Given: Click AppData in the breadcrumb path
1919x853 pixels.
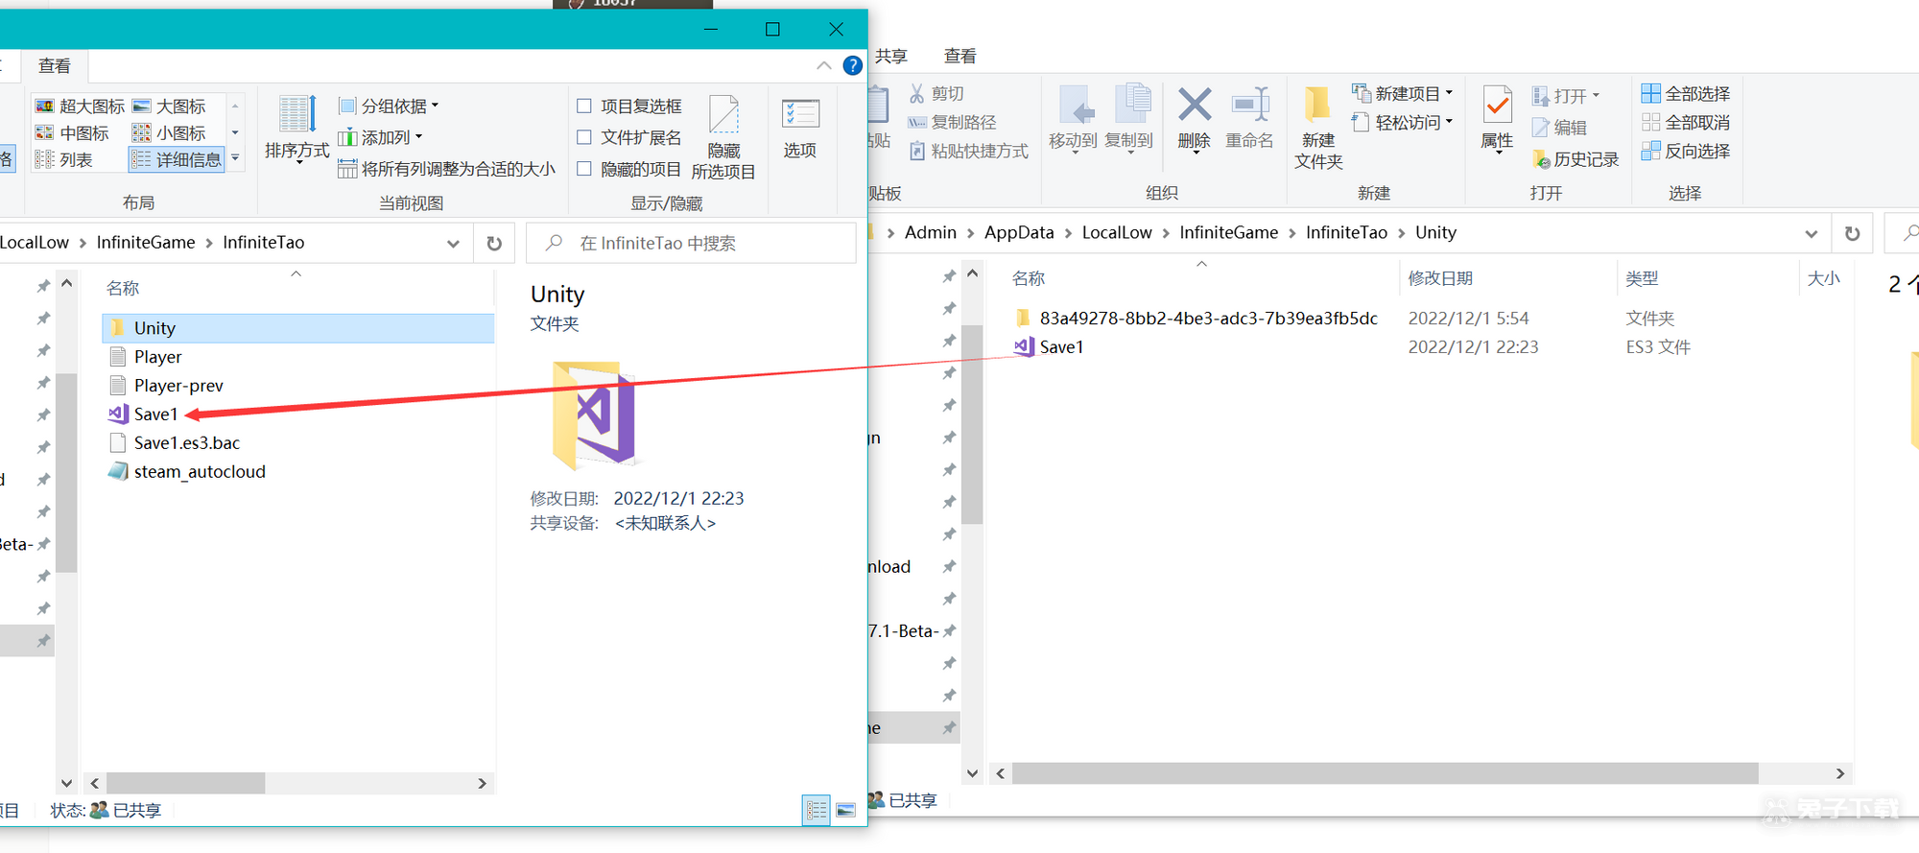Looking at the screenshot, I should [1018, 232].
